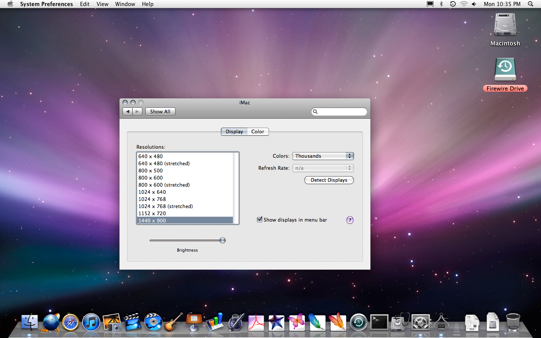The width and height of the screenshot is (541, 338).
Task: Click the clock showing Mon 10:35 PM
Action: coord(502,4)
